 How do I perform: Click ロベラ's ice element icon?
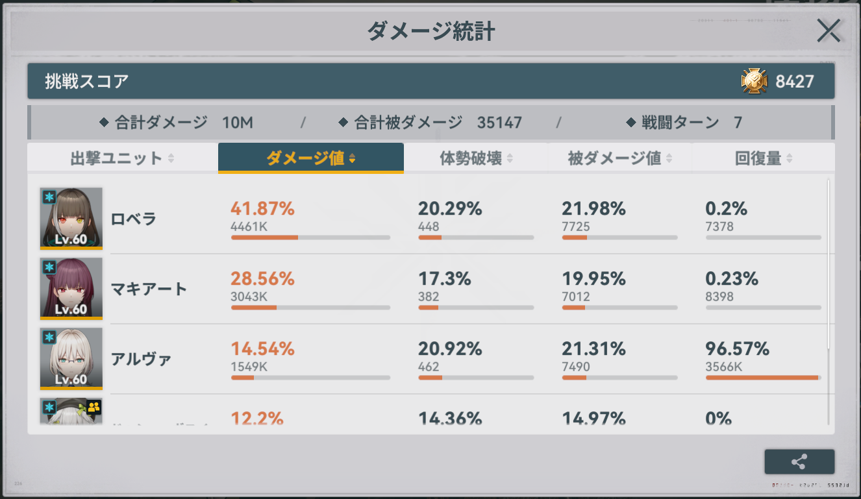pos(49,197)
